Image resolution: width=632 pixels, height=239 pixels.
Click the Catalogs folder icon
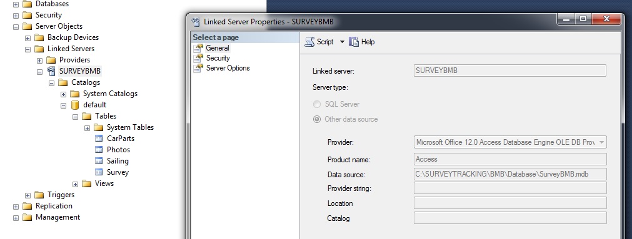point(63,83)
